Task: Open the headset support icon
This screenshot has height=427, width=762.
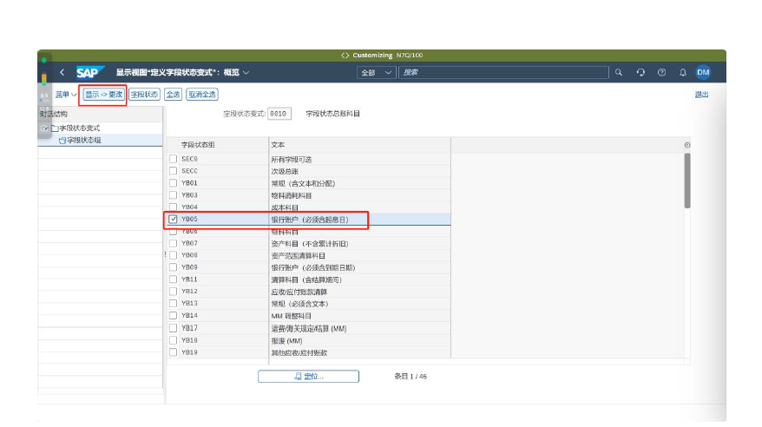Action: [x=640, y=73]
